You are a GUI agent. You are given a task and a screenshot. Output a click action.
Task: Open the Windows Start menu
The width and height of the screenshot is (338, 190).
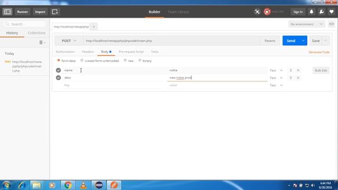pyautogui.click(x=6, y=185)
